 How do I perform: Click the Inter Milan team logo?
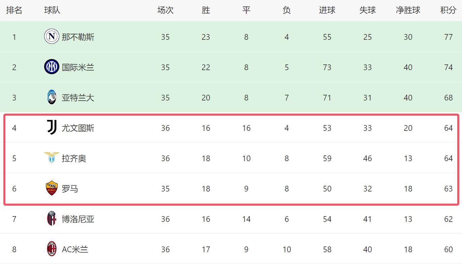pyautogui.click(x=52, y=67)
